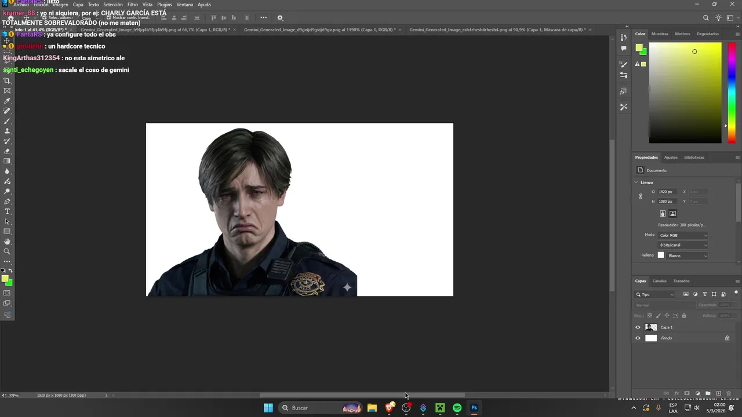Open File Explorer from the taskbar

pos(372,408)
